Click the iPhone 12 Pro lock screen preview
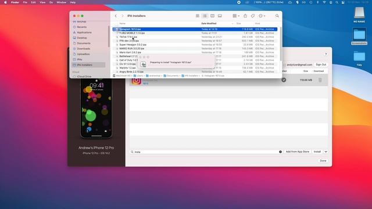The height and width of the screenshot is (209, 372). coord(96,109)
